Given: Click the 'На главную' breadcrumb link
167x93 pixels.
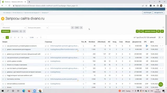Looking at the screenshot, I should click(x=7, y=13).
